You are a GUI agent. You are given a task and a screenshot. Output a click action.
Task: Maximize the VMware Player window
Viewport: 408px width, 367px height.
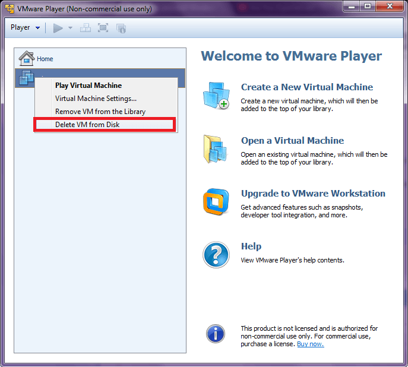click(x=368, y=7)
